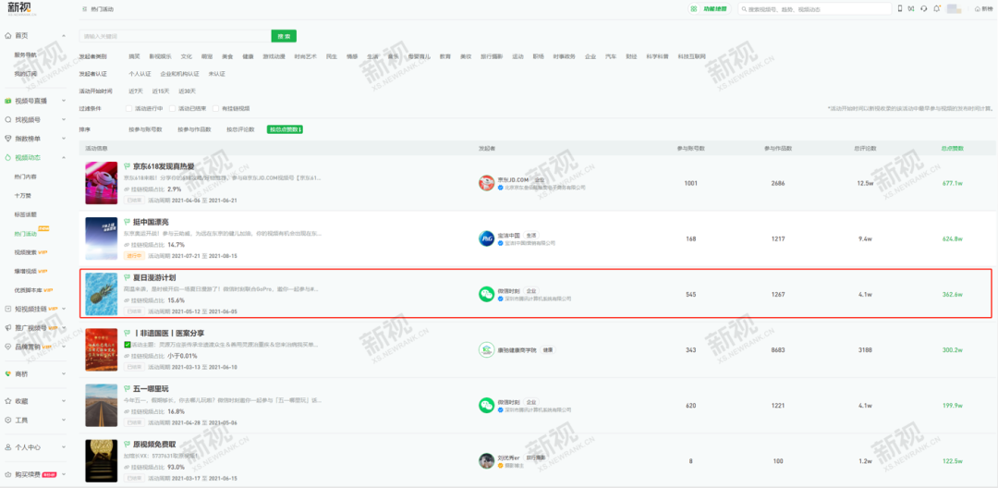The height and width of the screenshot is (488, 998).
Task: Click the 夏日漫游计划 activity title
Action: point(154,277)
